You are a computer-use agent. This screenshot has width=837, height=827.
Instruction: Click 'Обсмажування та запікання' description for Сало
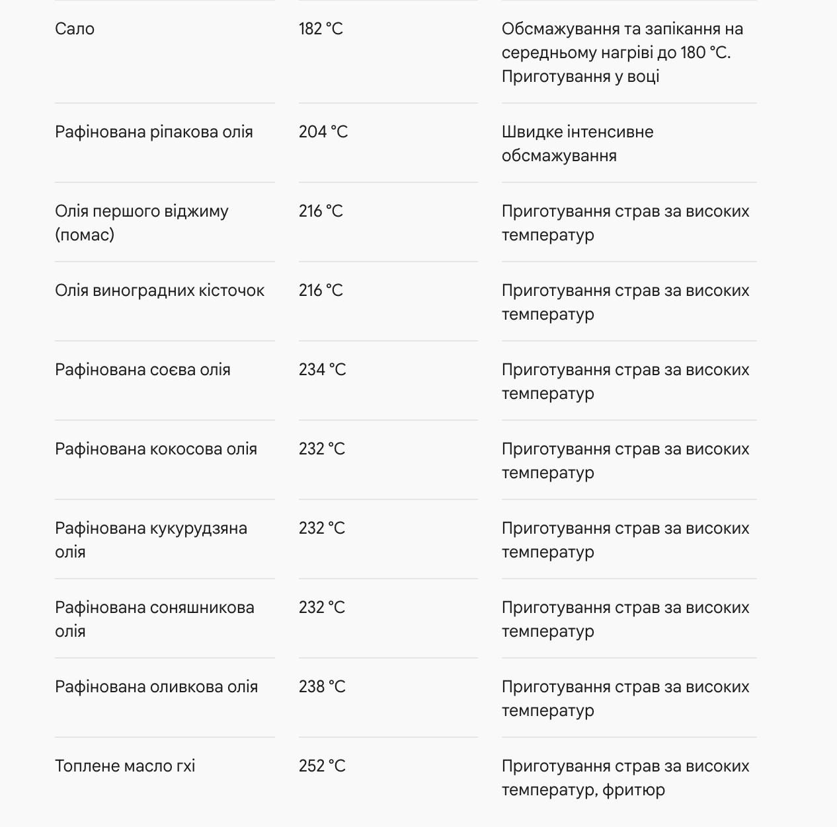622,53
